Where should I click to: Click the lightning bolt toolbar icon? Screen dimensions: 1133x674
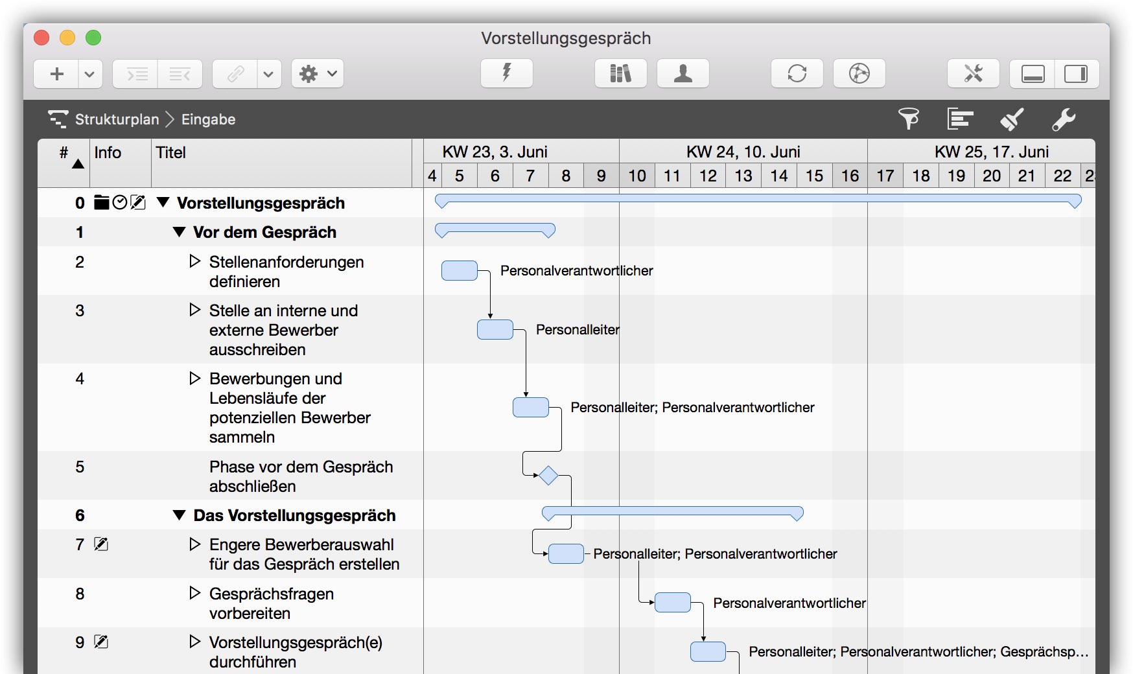[x=506, y=73]
